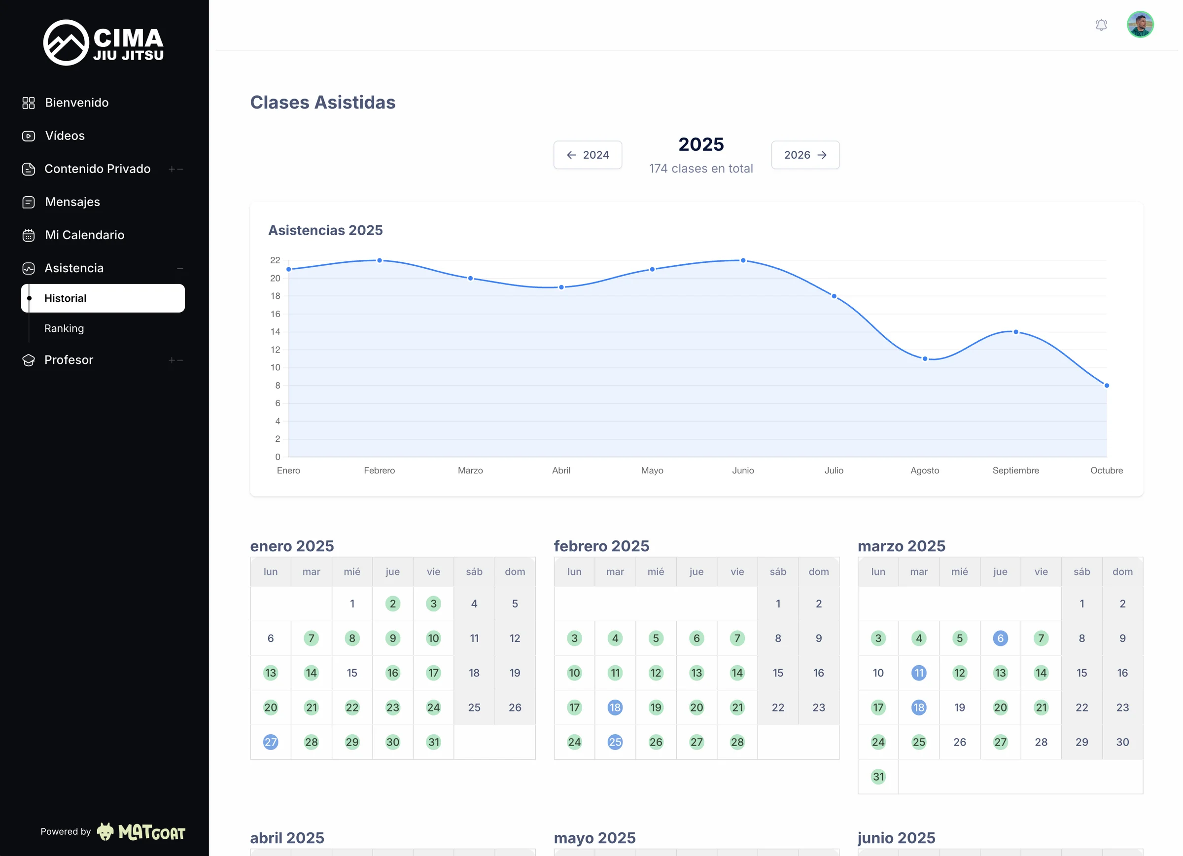Image resolution: width=1183 pixels, height=856 pixels.
Task: Click the CIMA Jiu Jitsu logo
Action: pos(103,42)
